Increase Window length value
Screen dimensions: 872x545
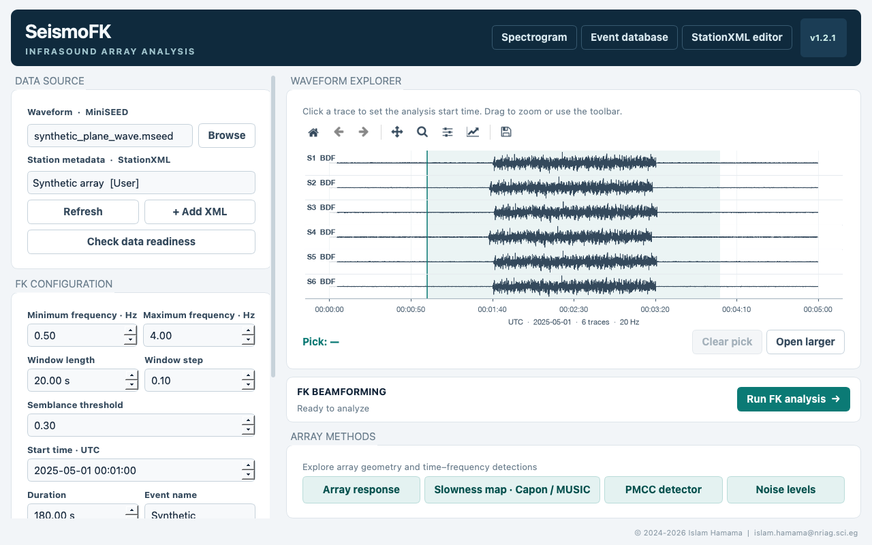(x=131, y=375)
